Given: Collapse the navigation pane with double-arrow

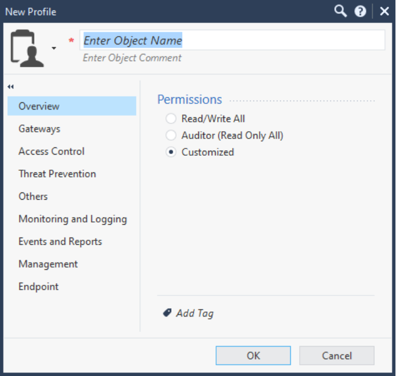Looking at the screenshot, I should (11, 87).
